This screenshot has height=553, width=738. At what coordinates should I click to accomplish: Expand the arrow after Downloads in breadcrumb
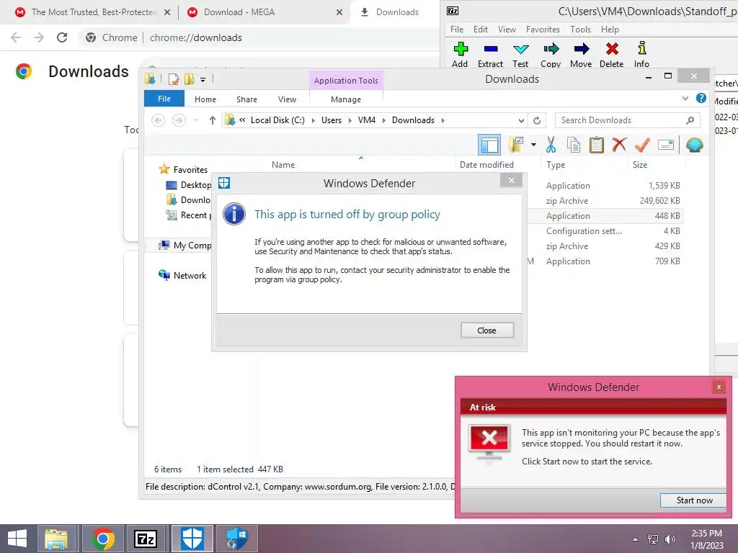pyautogui.click(x=443, y=120)
